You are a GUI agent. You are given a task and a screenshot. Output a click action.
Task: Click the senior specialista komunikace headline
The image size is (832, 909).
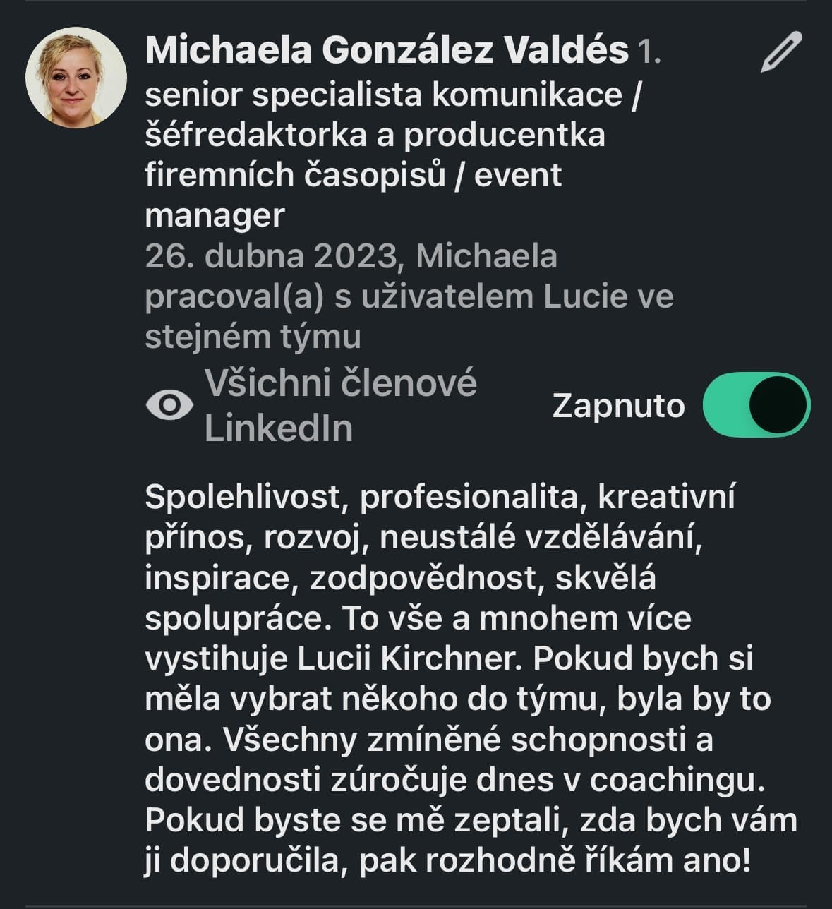[x=392, y=95]
